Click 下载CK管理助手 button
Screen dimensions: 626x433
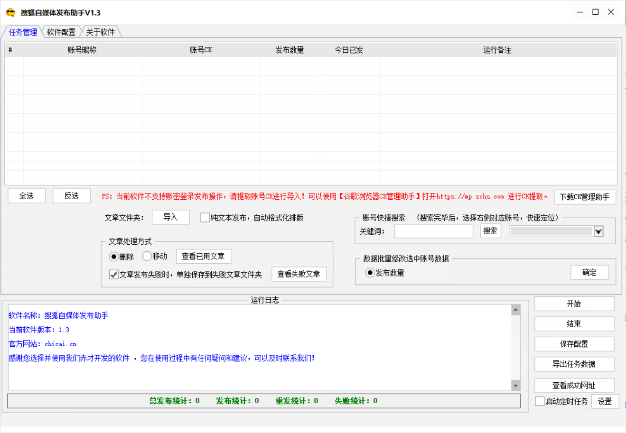[x=585, y=197]
